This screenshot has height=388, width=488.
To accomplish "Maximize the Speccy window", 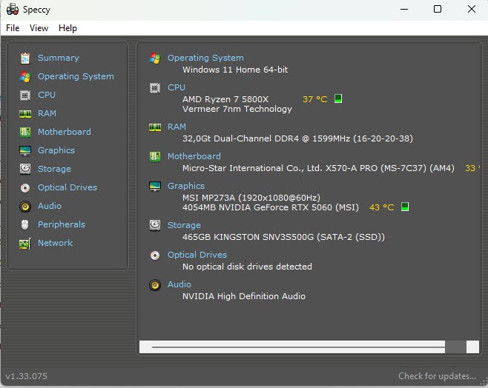I will [438, 9].
